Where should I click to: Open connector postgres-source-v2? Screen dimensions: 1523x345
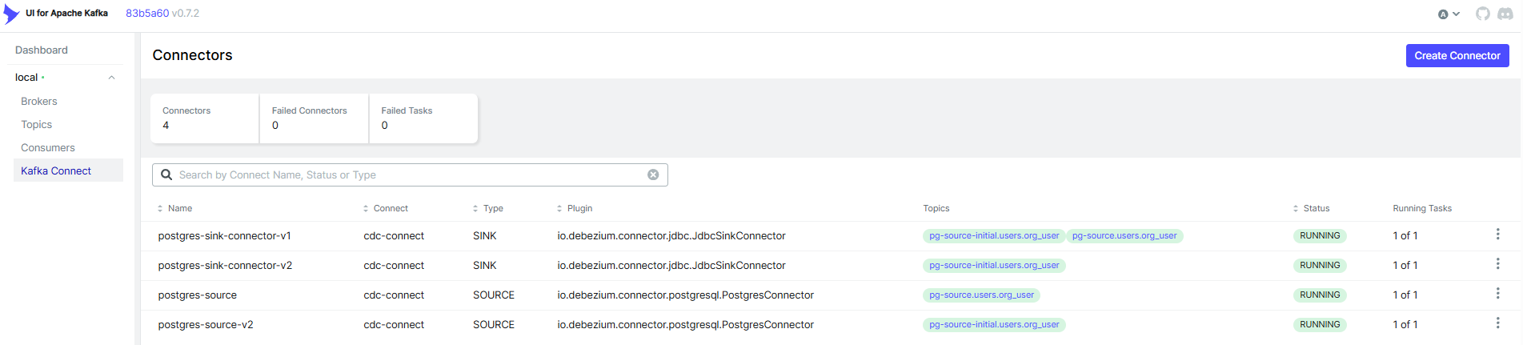(206, 325)
